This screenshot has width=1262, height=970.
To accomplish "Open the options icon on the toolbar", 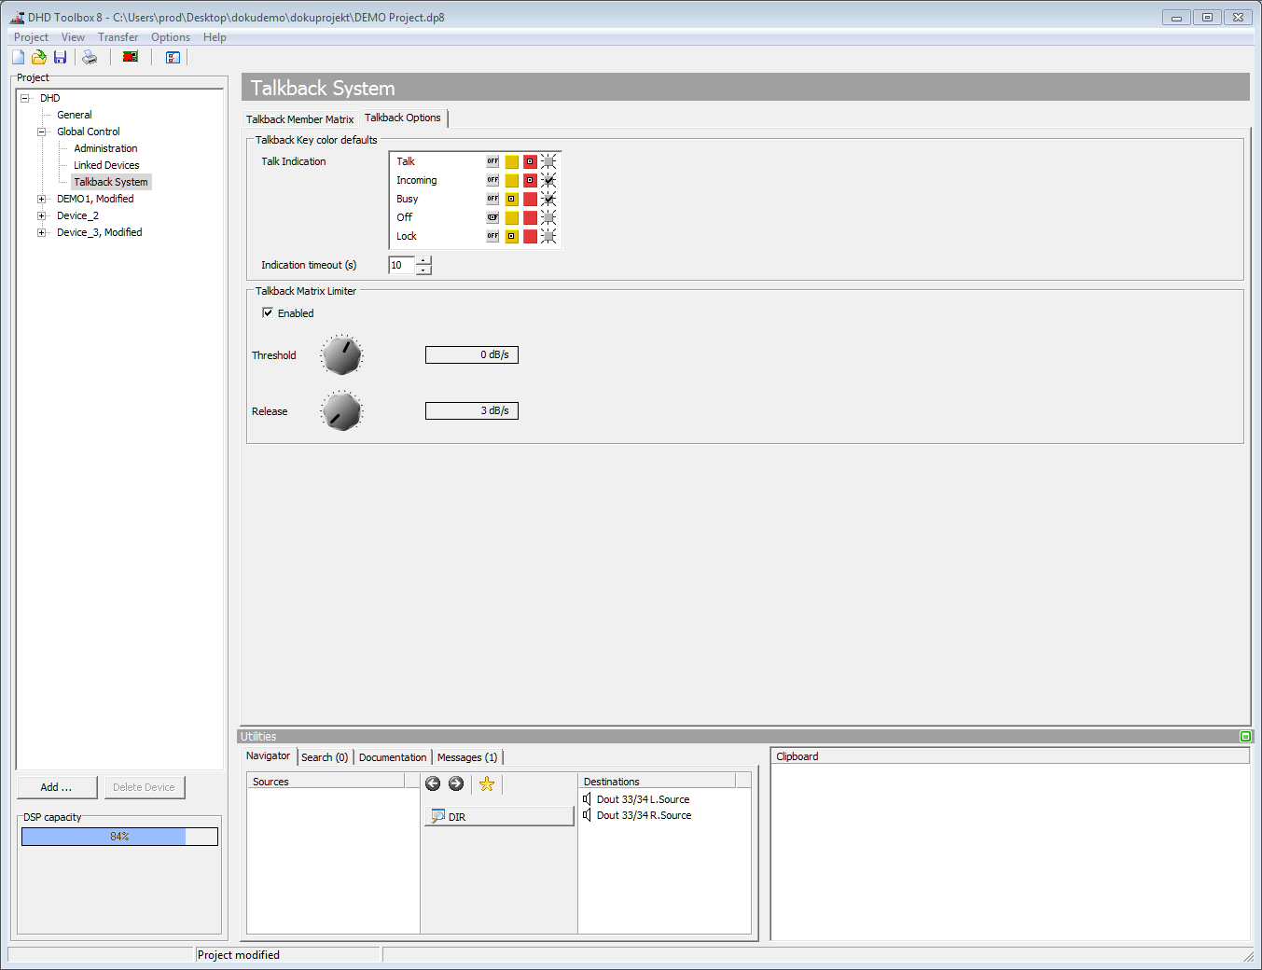I will pyautogui.click(x=173, y=57).
